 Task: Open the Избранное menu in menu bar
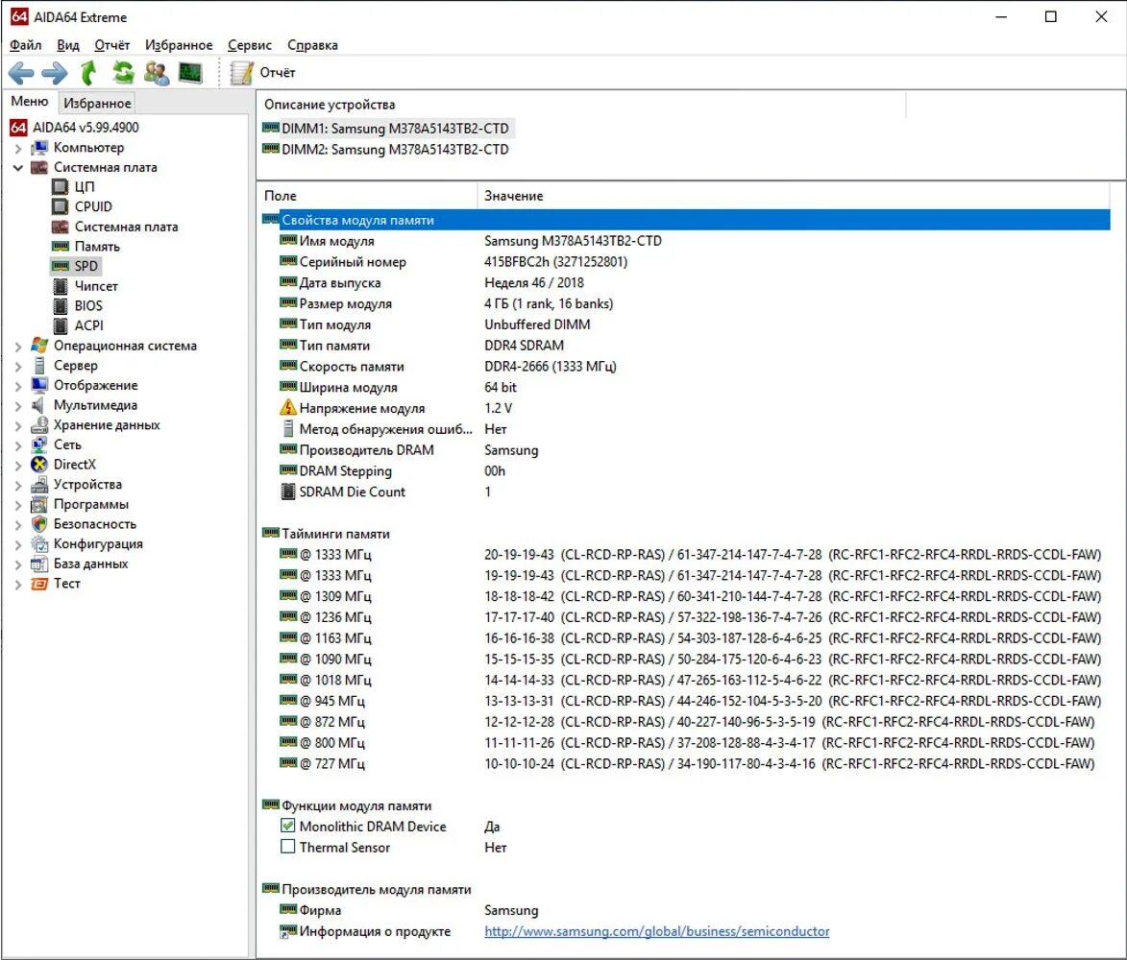point(179,45)
